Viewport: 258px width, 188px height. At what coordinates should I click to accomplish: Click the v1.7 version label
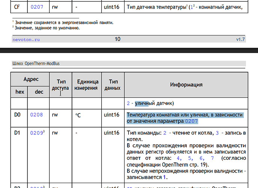pos(240,39)
